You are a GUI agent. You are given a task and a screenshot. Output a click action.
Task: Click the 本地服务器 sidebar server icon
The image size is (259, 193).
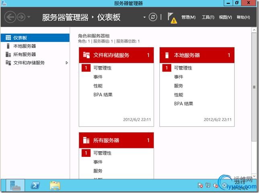tap(8, 46)
